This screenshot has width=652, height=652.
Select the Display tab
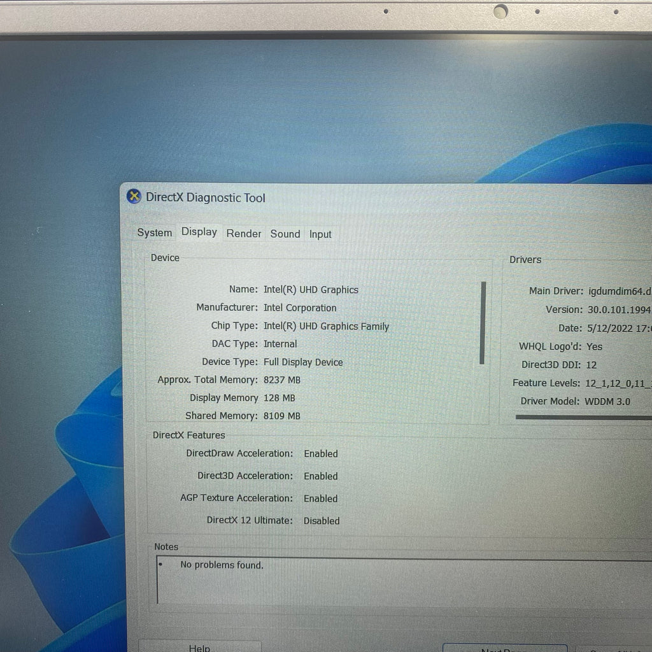(199, 232)
